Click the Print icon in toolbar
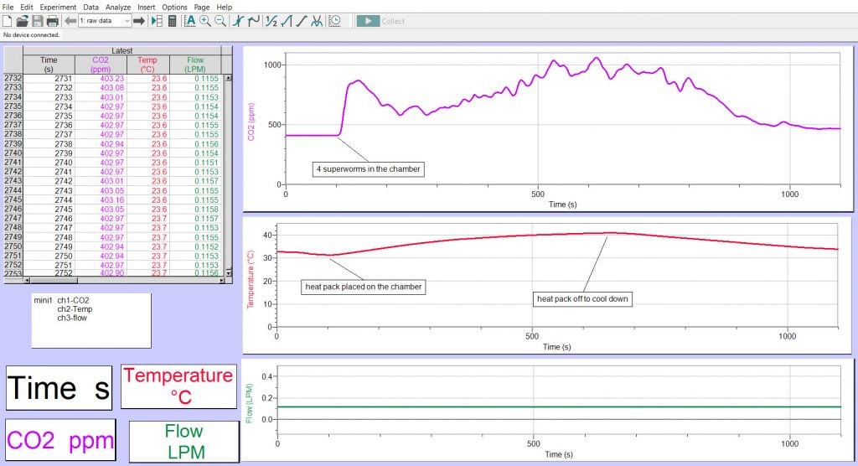 [52, 21]
